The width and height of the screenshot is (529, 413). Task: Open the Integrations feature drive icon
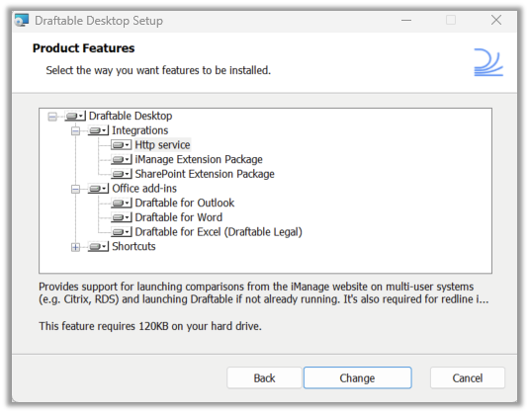click(98, 130)
